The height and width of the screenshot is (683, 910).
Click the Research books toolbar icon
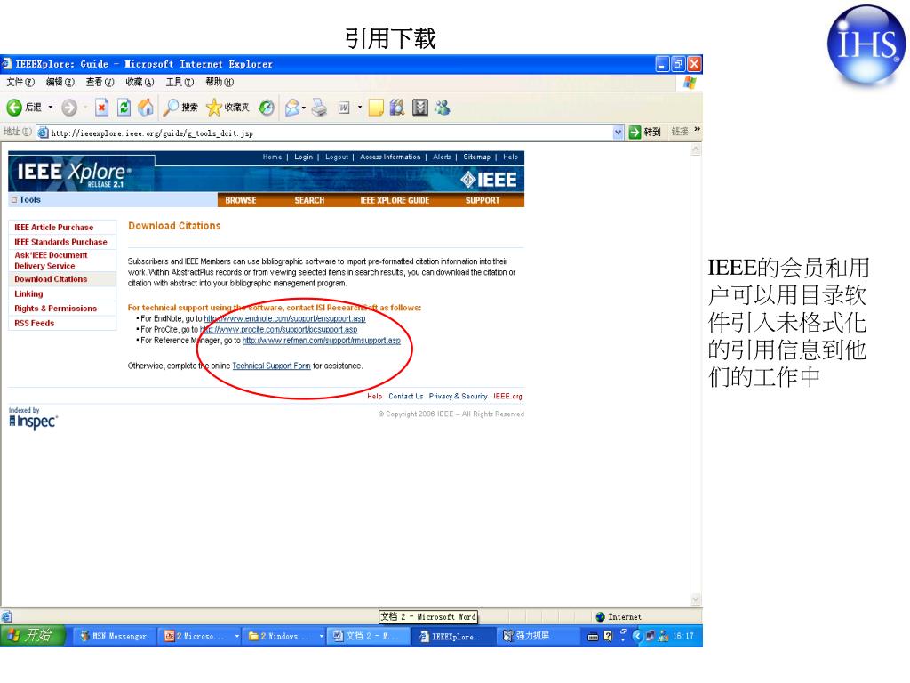[x=397, y=108]
